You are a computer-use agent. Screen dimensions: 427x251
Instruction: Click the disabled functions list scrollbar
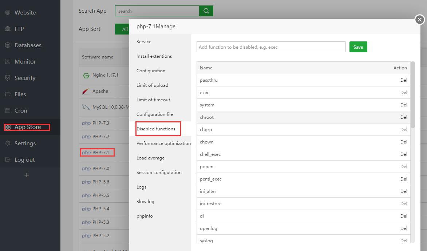click(x=412, y=94)
